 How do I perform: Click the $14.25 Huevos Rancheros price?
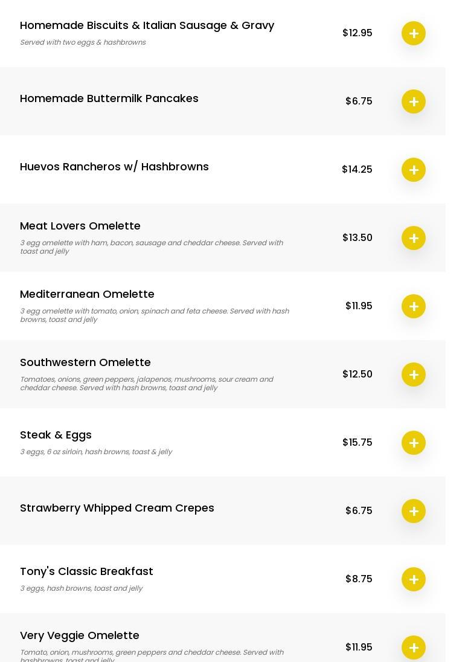pos(357,169)
